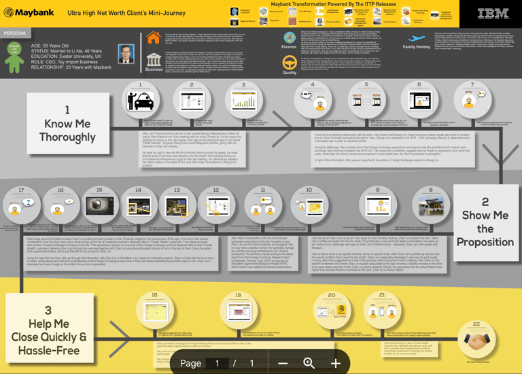Click step 22 handshake circle
The width and height of the screenshot is (522, 374).
476,339
